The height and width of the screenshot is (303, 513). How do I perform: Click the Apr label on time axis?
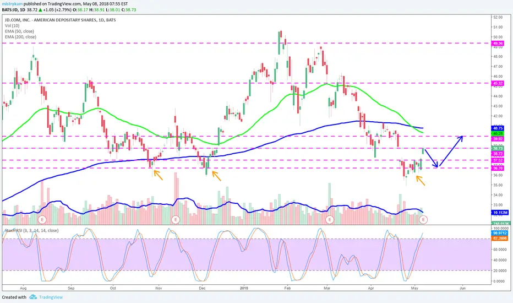[370, 288]
